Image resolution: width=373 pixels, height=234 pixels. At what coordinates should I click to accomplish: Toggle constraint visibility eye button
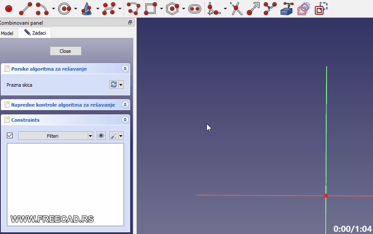point(101,136)
